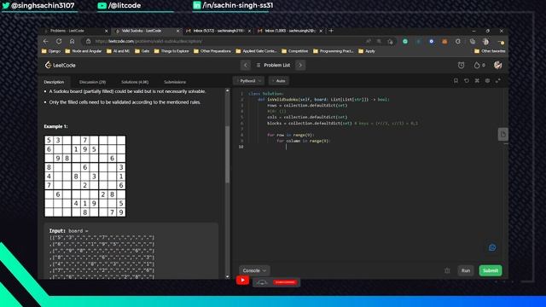Click the LeetCode logo
The image size is (546, 307).
click(61, 65)
